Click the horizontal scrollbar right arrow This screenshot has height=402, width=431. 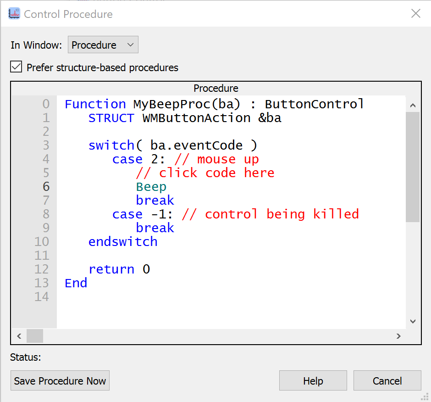pyautogui.click(x=398, y=336)
